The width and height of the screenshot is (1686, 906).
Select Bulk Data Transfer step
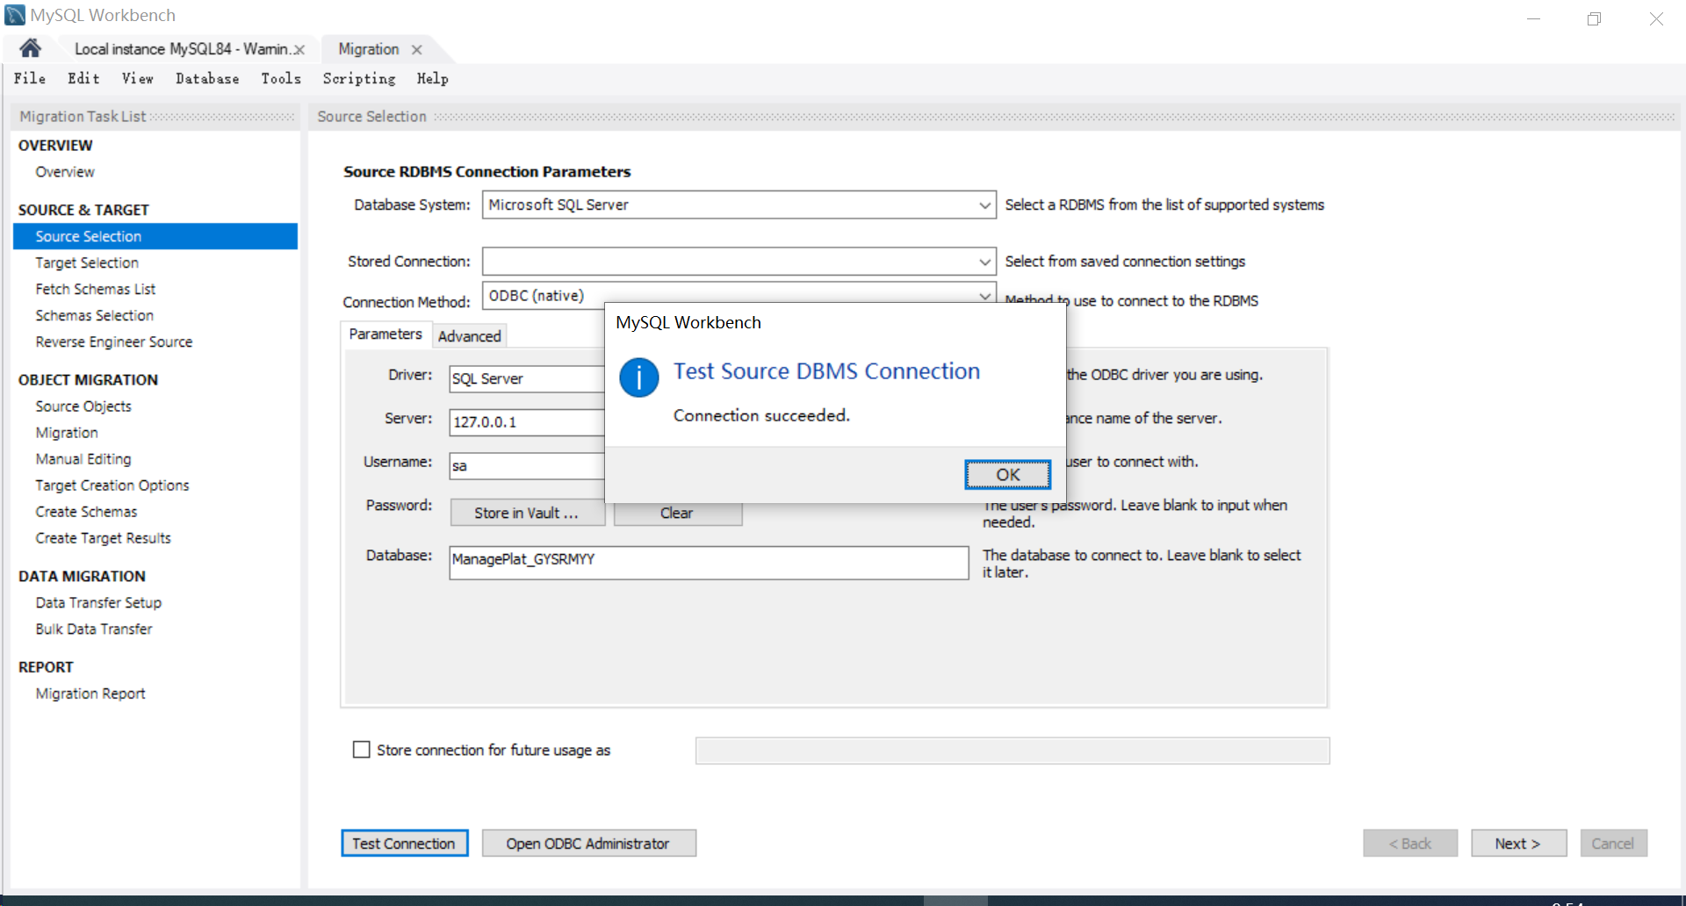(x=94, y=629)
